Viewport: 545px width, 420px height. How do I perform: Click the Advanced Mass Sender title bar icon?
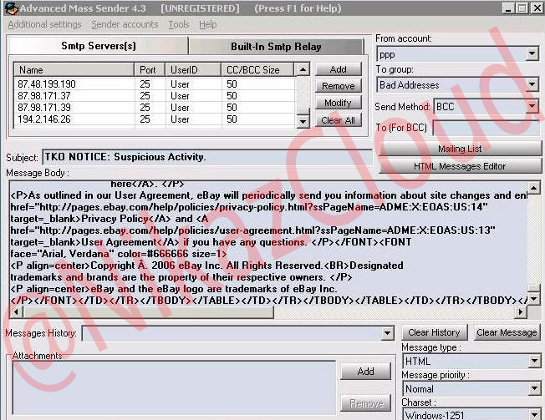click(12, 8)
